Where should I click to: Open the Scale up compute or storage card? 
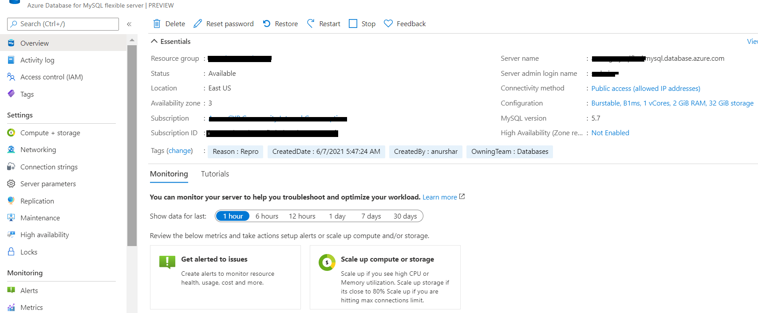385,277
